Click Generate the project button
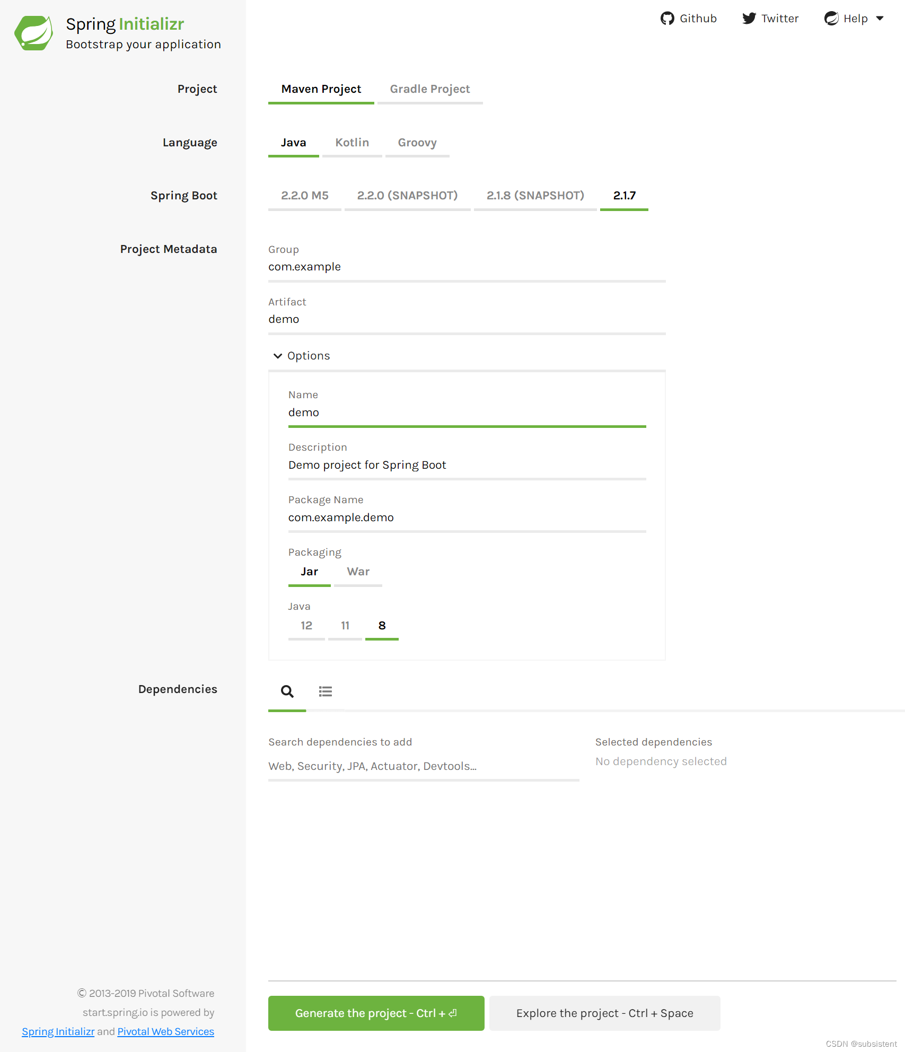Viewport: 905px width, 1052px height. (375, 1013)
